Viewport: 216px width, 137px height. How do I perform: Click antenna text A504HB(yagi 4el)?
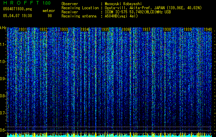click(121, 16)
